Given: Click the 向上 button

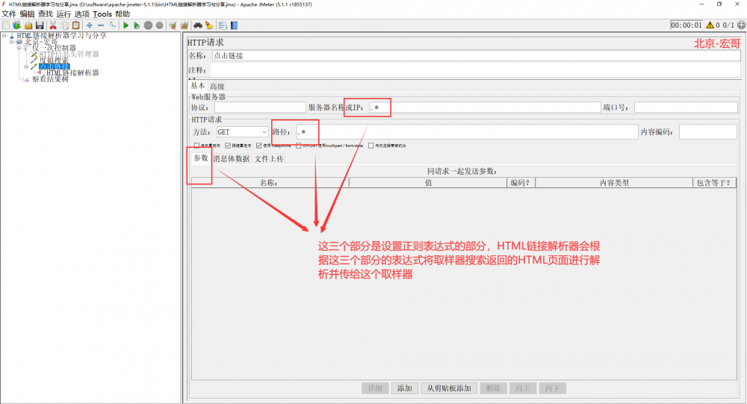Looking at the screenshot, I should [x=523, y=388].
